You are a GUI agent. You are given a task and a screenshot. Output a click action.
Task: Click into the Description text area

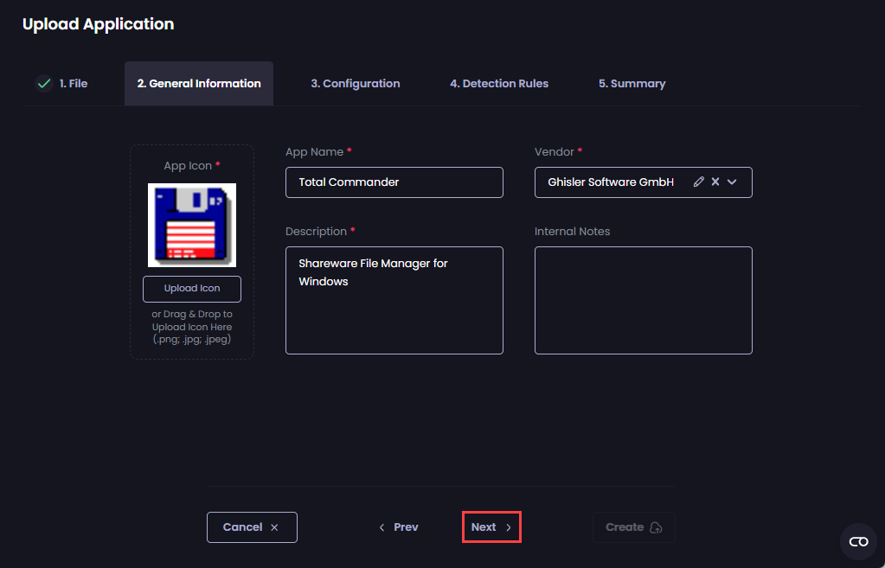tap(394, 300)
